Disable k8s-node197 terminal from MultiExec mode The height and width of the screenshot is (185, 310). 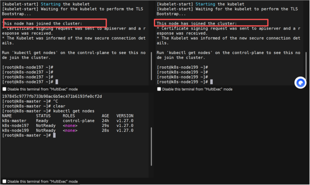coord(4,89)
